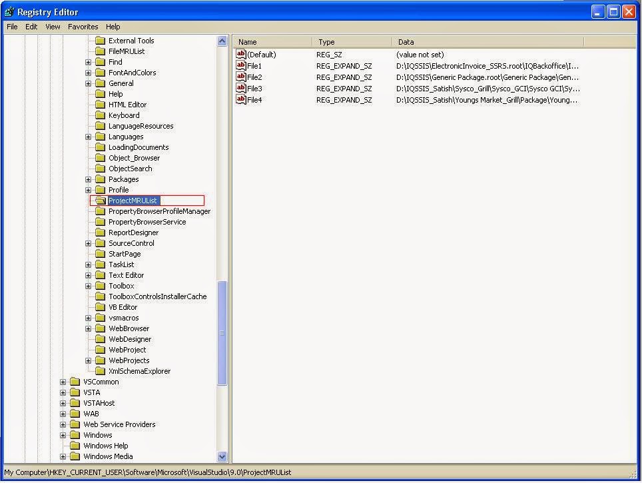Select the File3 string value icon

pyautogui.click(x=241, y=88)
